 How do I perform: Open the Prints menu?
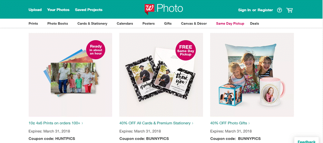(x=33, y=23)
